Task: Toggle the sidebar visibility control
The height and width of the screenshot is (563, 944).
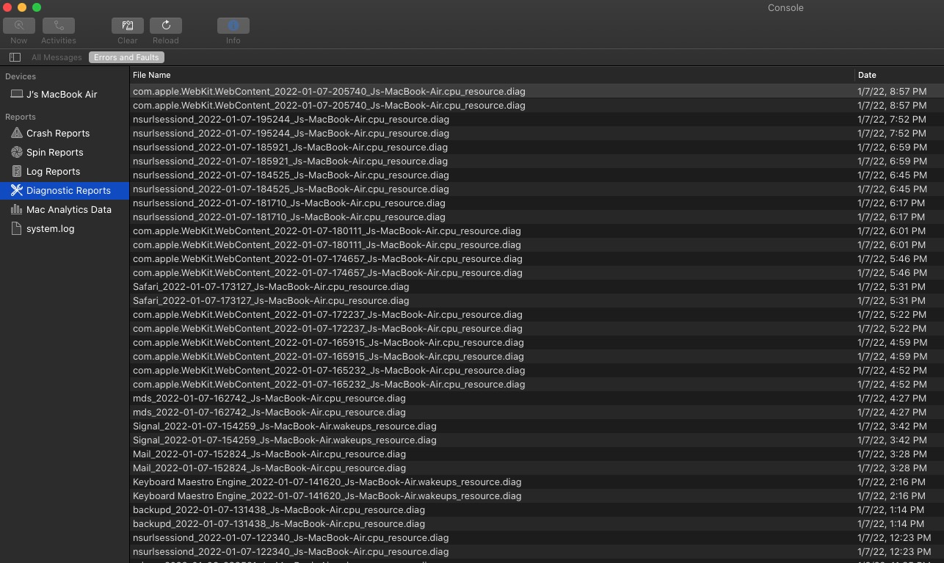Action: pyautogui.click(x=15, y=57)
